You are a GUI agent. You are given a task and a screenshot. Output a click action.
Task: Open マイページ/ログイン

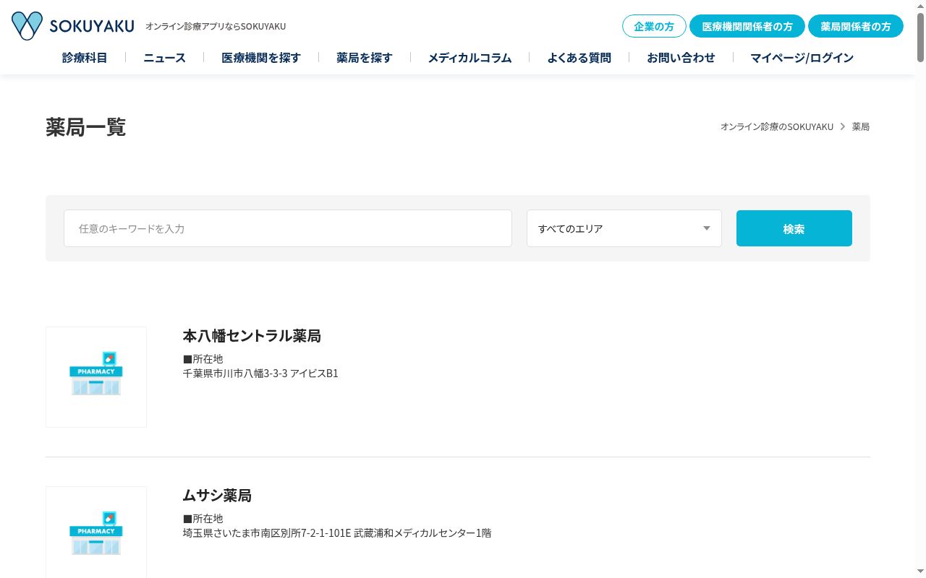(802, 58)
